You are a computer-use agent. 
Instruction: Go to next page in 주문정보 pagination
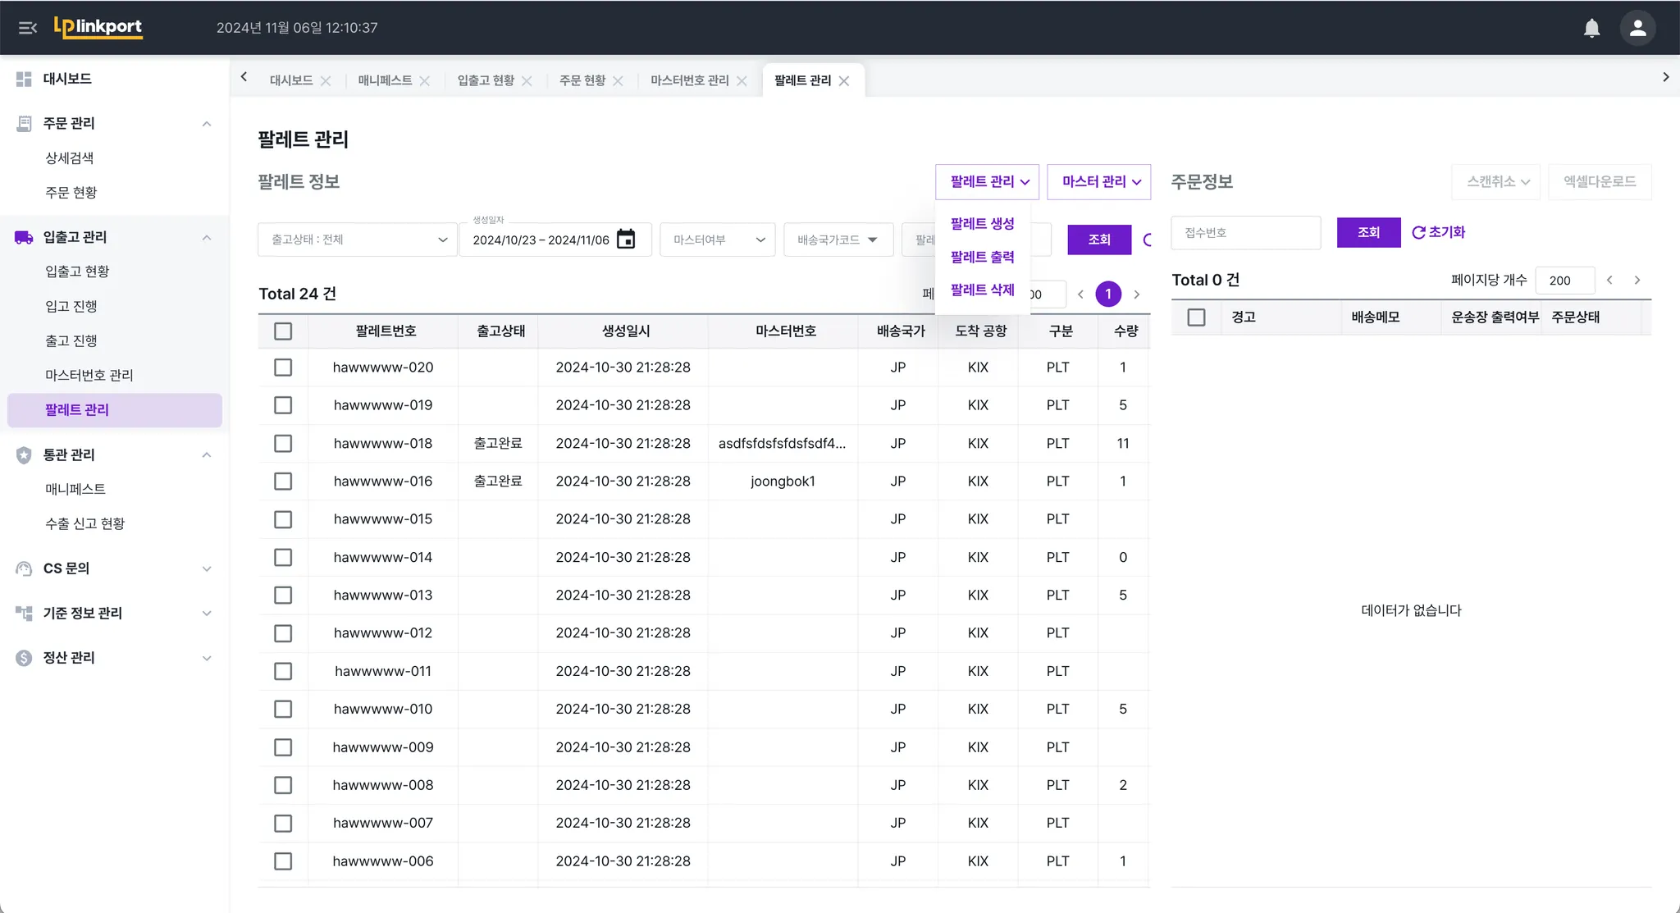1637,280
